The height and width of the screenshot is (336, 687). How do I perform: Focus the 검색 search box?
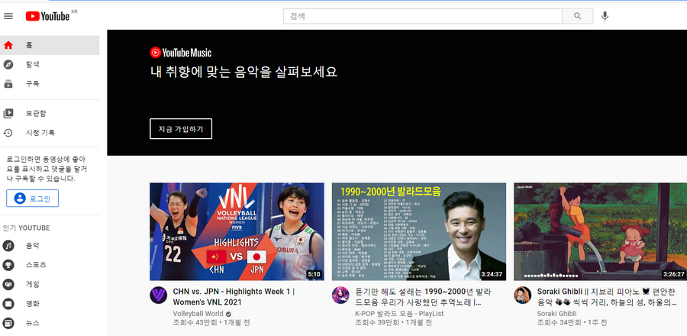pyautogui.click(x=423, y=16)
